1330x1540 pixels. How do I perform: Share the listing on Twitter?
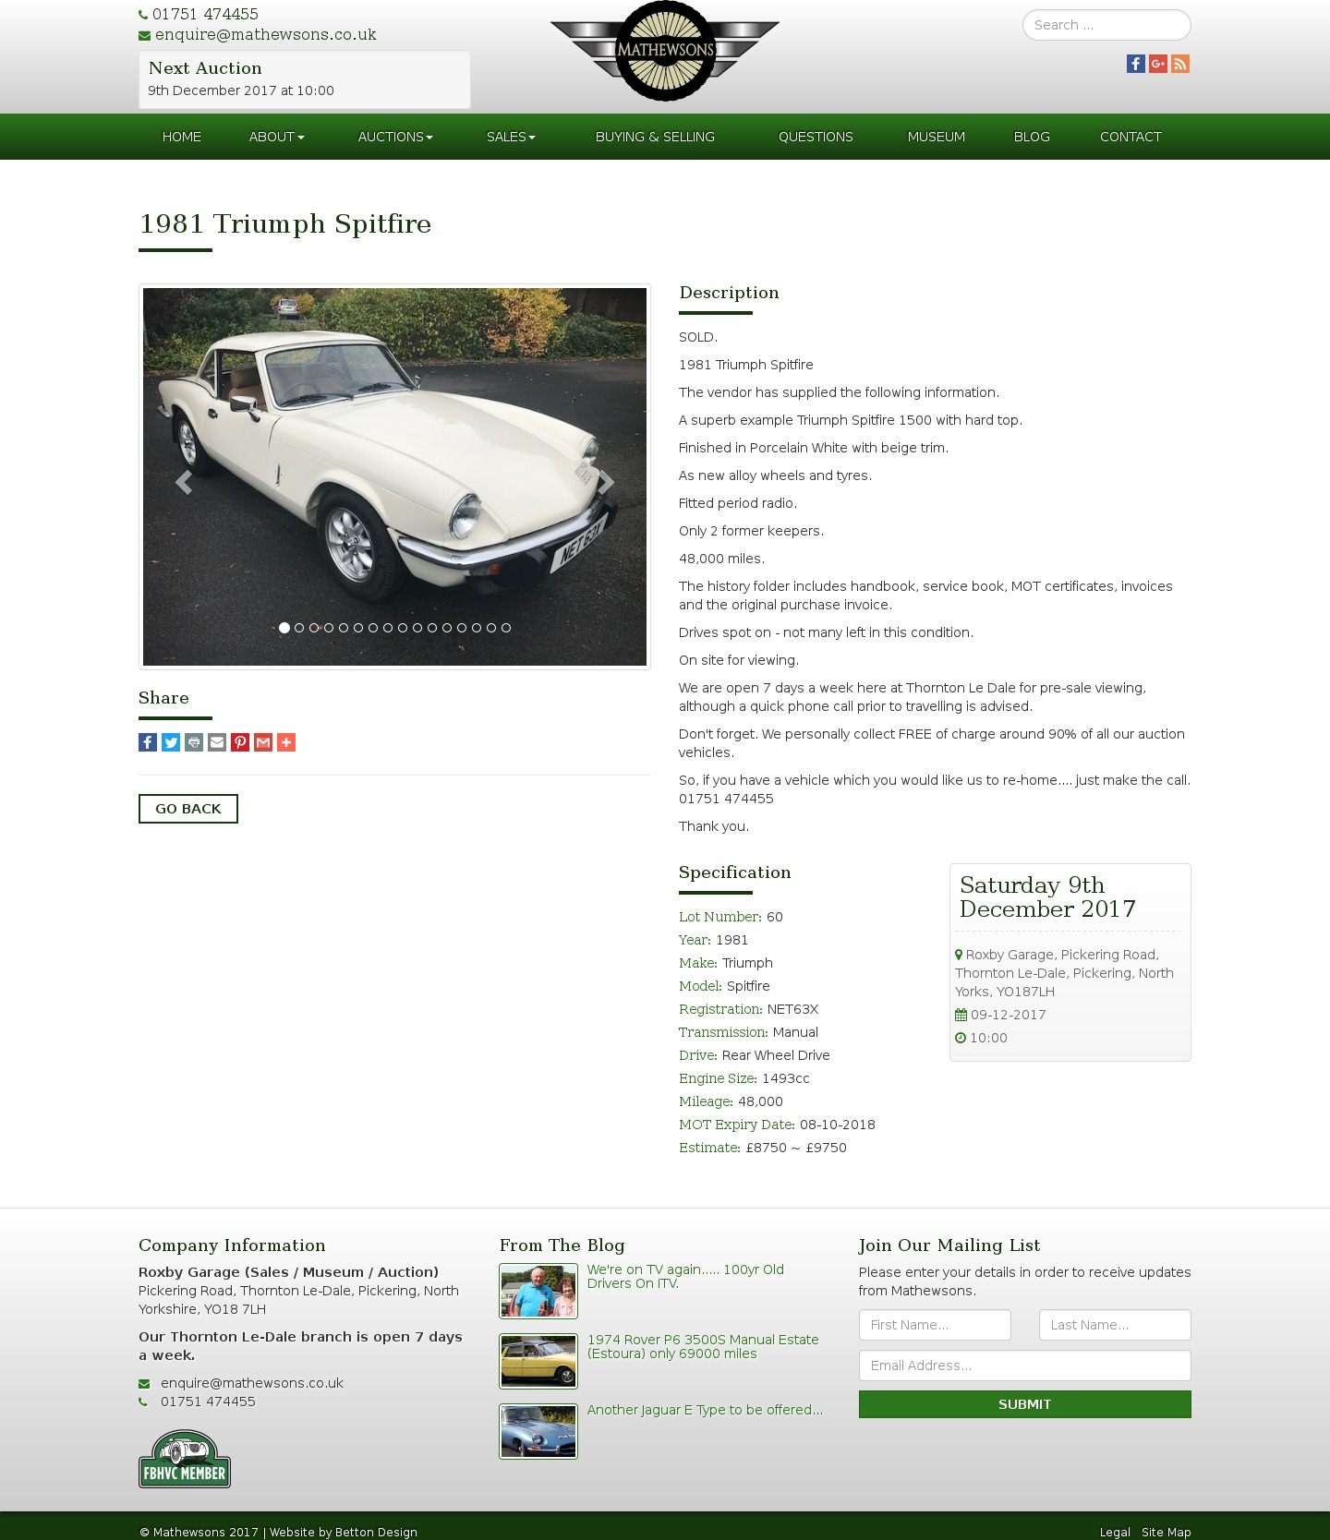click(171, 742)
